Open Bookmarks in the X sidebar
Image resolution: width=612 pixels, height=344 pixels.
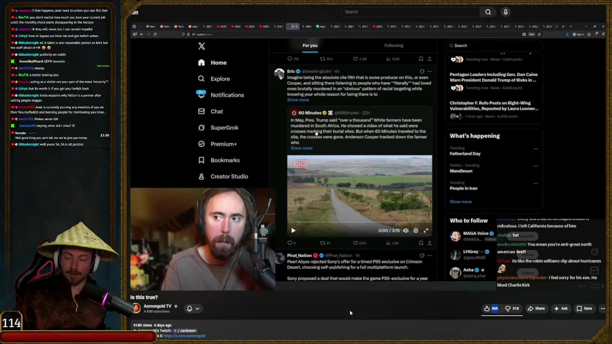pyautogui.click(x=219, y=160)
